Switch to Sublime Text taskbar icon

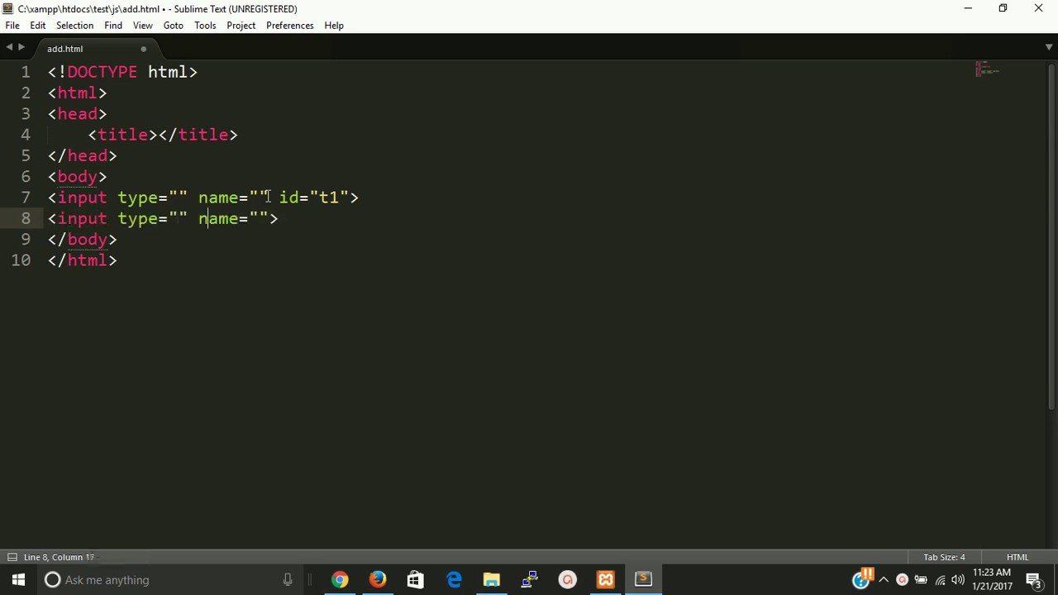tap(644, 579)
